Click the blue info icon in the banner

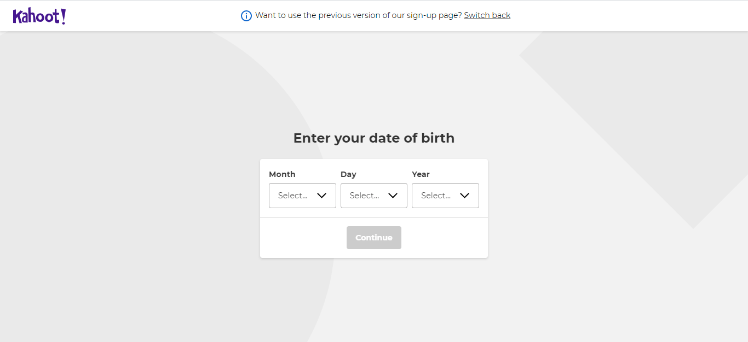pos(246,16)
